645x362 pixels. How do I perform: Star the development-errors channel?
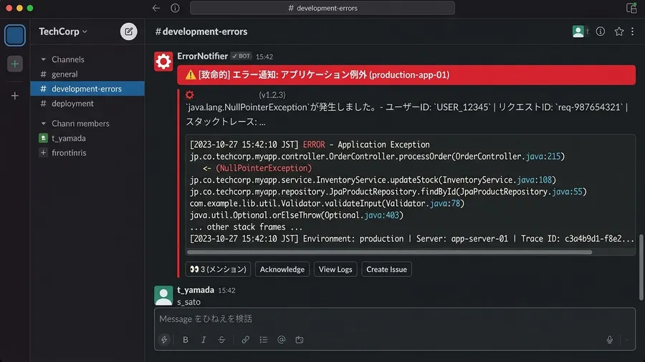[618, 31]
